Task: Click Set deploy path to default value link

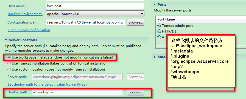Action: coord(48,85)
